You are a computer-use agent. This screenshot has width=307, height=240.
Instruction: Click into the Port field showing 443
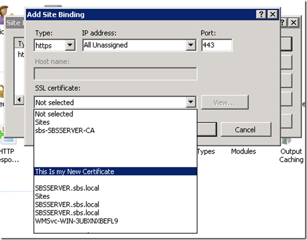point(217,45)
